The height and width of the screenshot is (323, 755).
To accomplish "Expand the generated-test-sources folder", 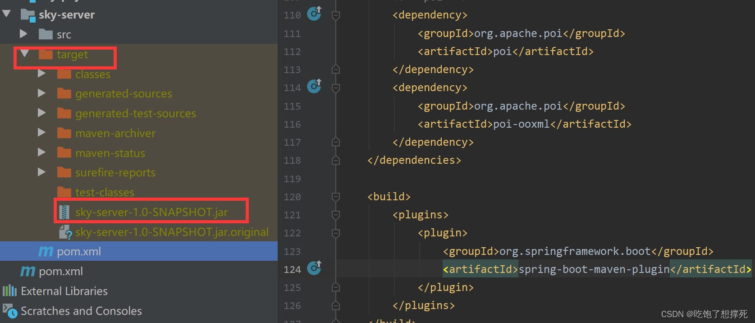I will click(41, 113).
